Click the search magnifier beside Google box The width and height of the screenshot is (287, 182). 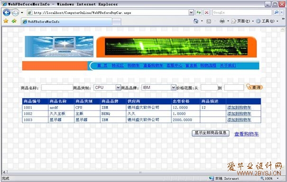pos(277,12)
